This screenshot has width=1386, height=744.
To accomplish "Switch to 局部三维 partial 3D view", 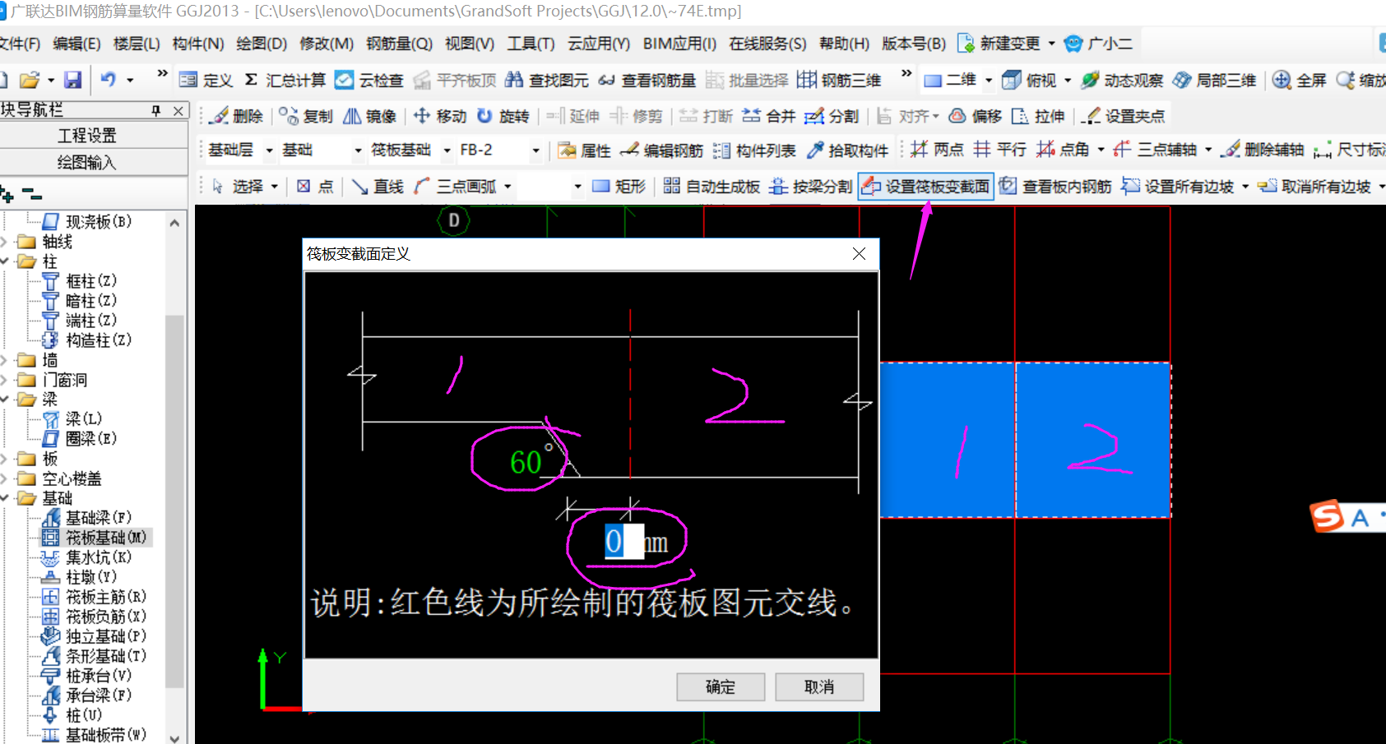I will (1214, 80).
